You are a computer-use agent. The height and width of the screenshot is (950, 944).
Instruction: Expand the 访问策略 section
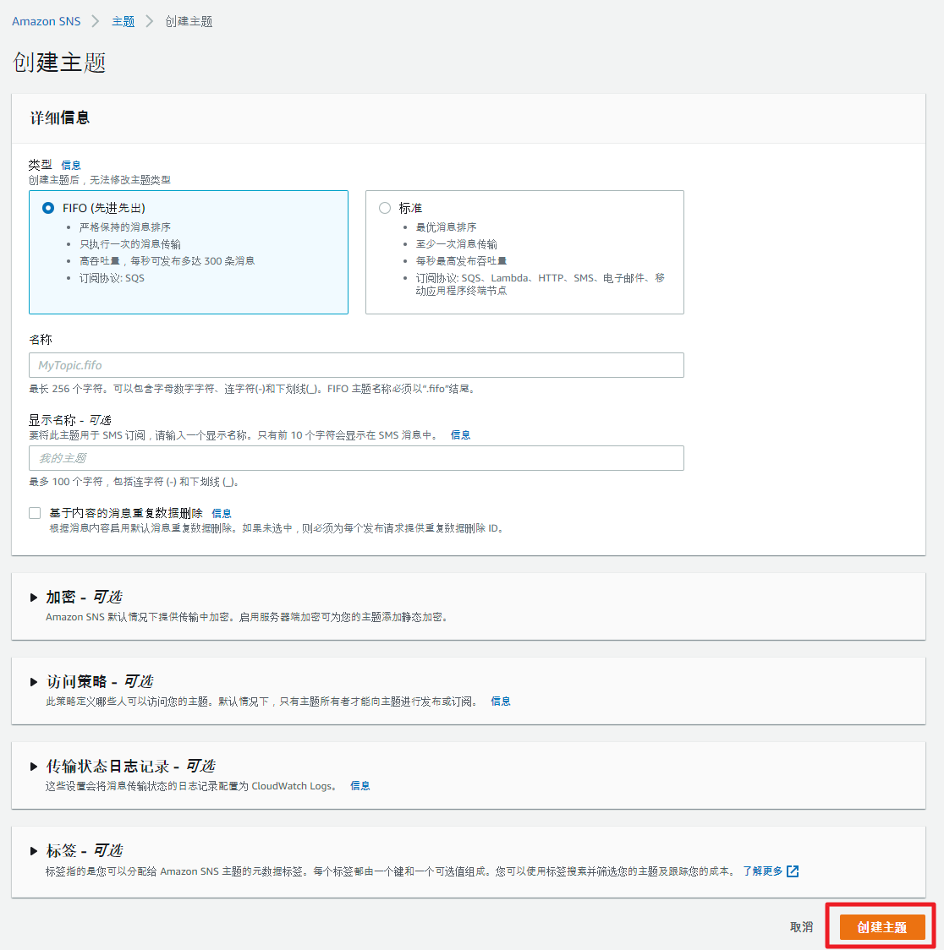[34, 682]
